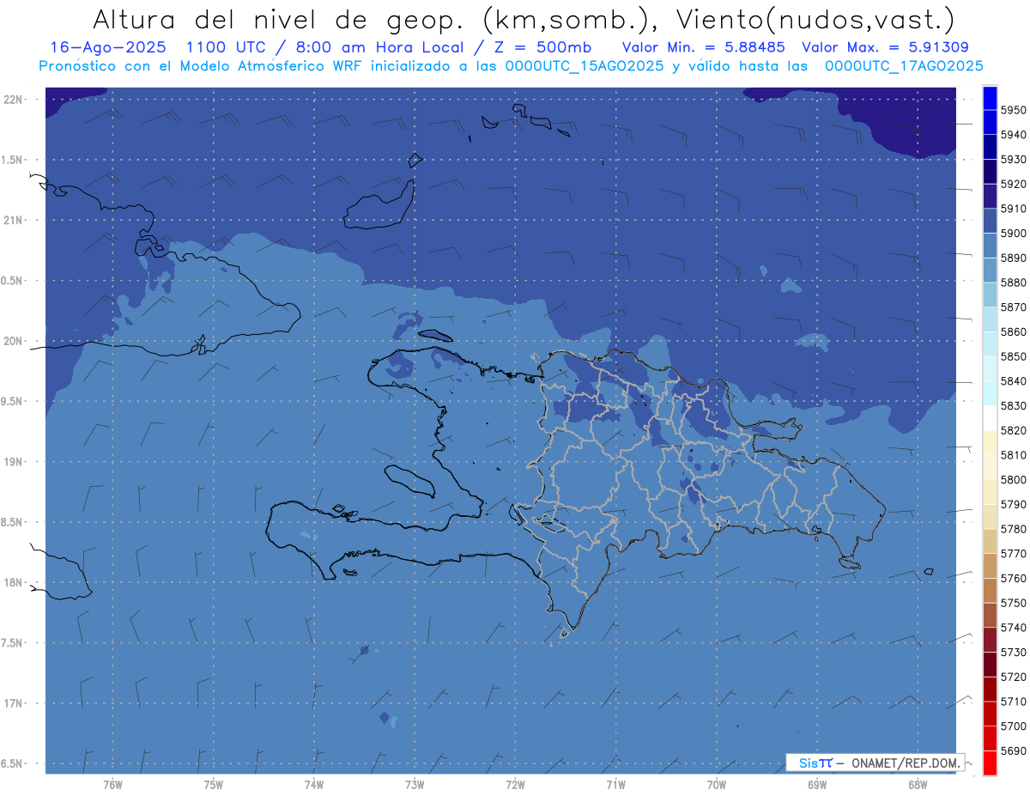Viewport: 1030px width, 796px height.
Task: Click the legend value '5750'
Action: click(x=1014, y=603)
